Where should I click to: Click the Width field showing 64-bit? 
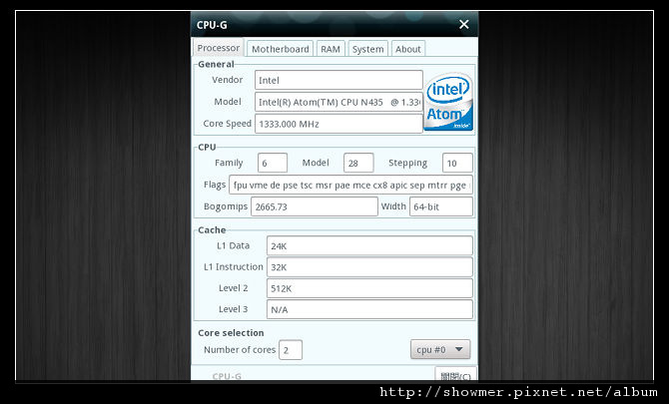click(x=441, y=206)
